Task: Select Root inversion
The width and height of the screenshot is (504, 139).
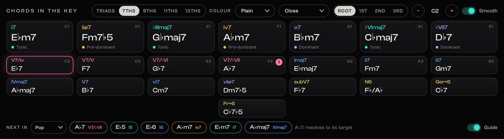Action: tap(345, 11)
